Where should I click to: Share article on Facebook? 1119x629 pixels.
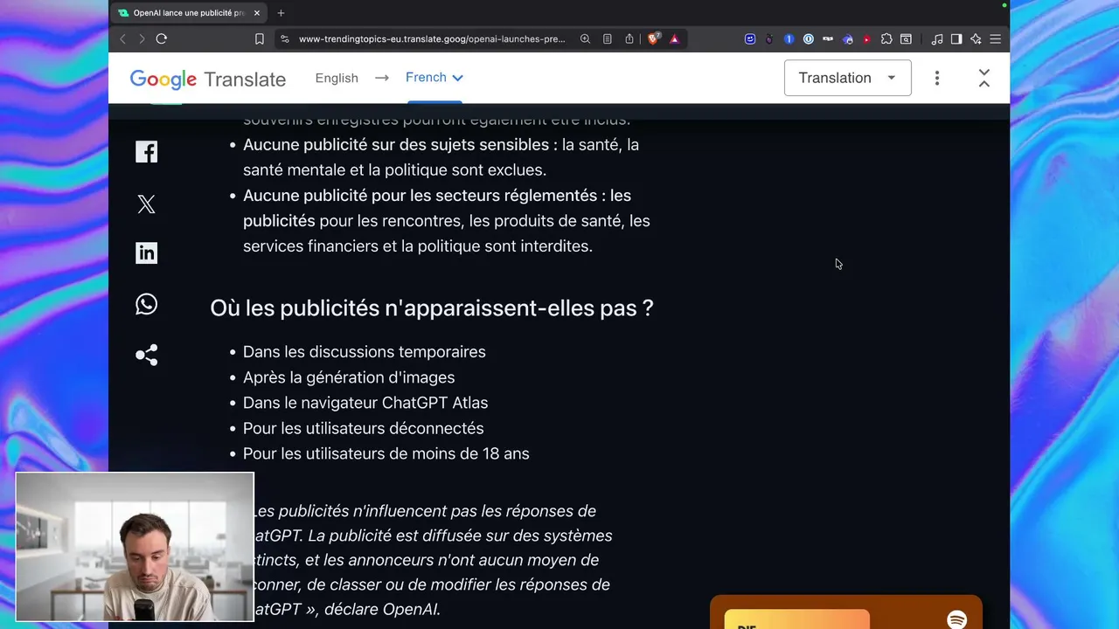(x=146, y=151)
